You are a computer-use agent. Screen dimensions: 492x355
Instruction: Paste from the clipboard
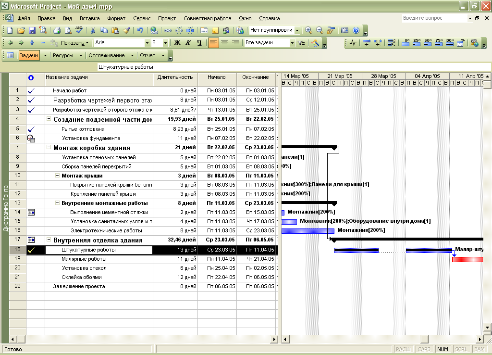coord(115,30)
